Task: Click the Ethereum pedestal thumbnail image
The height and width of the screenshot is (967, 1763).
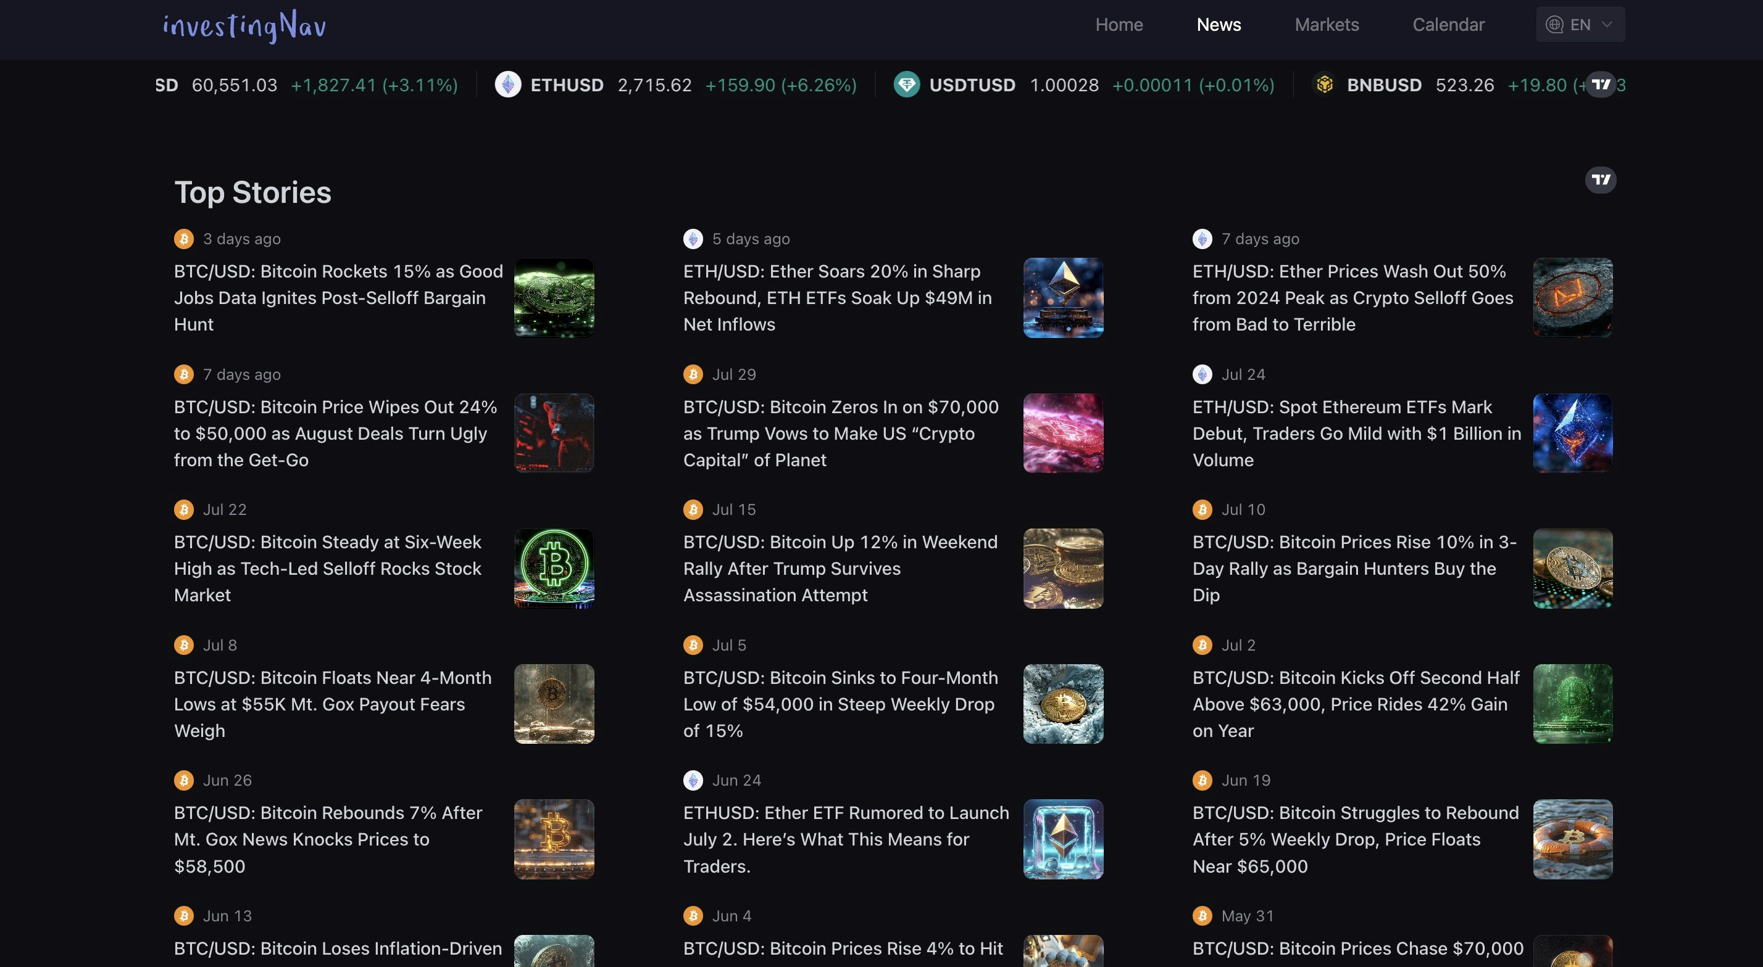Action: tap(1063, 297)
